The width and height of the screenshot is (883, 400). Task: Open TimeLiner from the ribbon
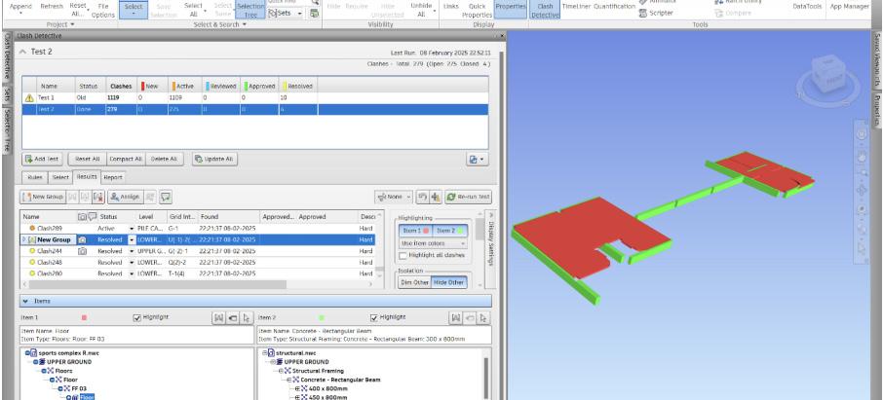(576, 7)
